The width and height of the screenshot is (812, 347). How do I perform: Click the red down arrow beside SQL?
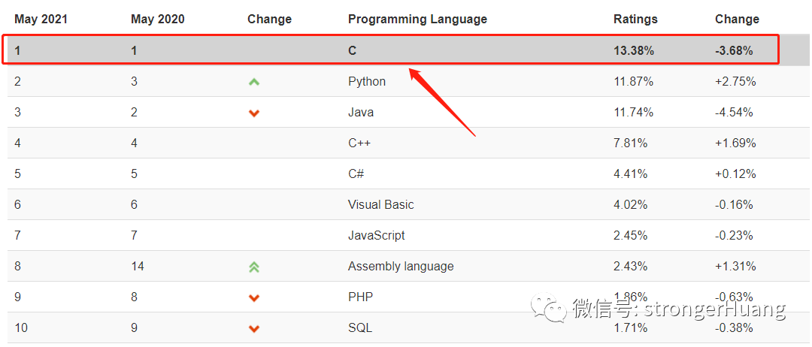tap(254, 328)
